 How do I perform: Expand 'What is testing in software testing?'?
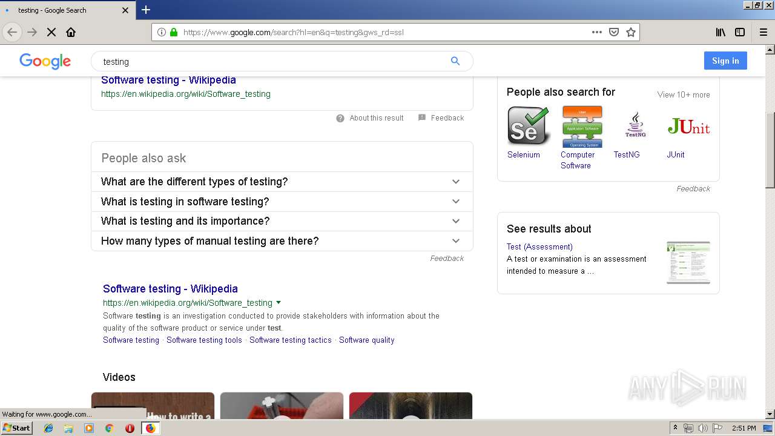[x=282, y=202]
